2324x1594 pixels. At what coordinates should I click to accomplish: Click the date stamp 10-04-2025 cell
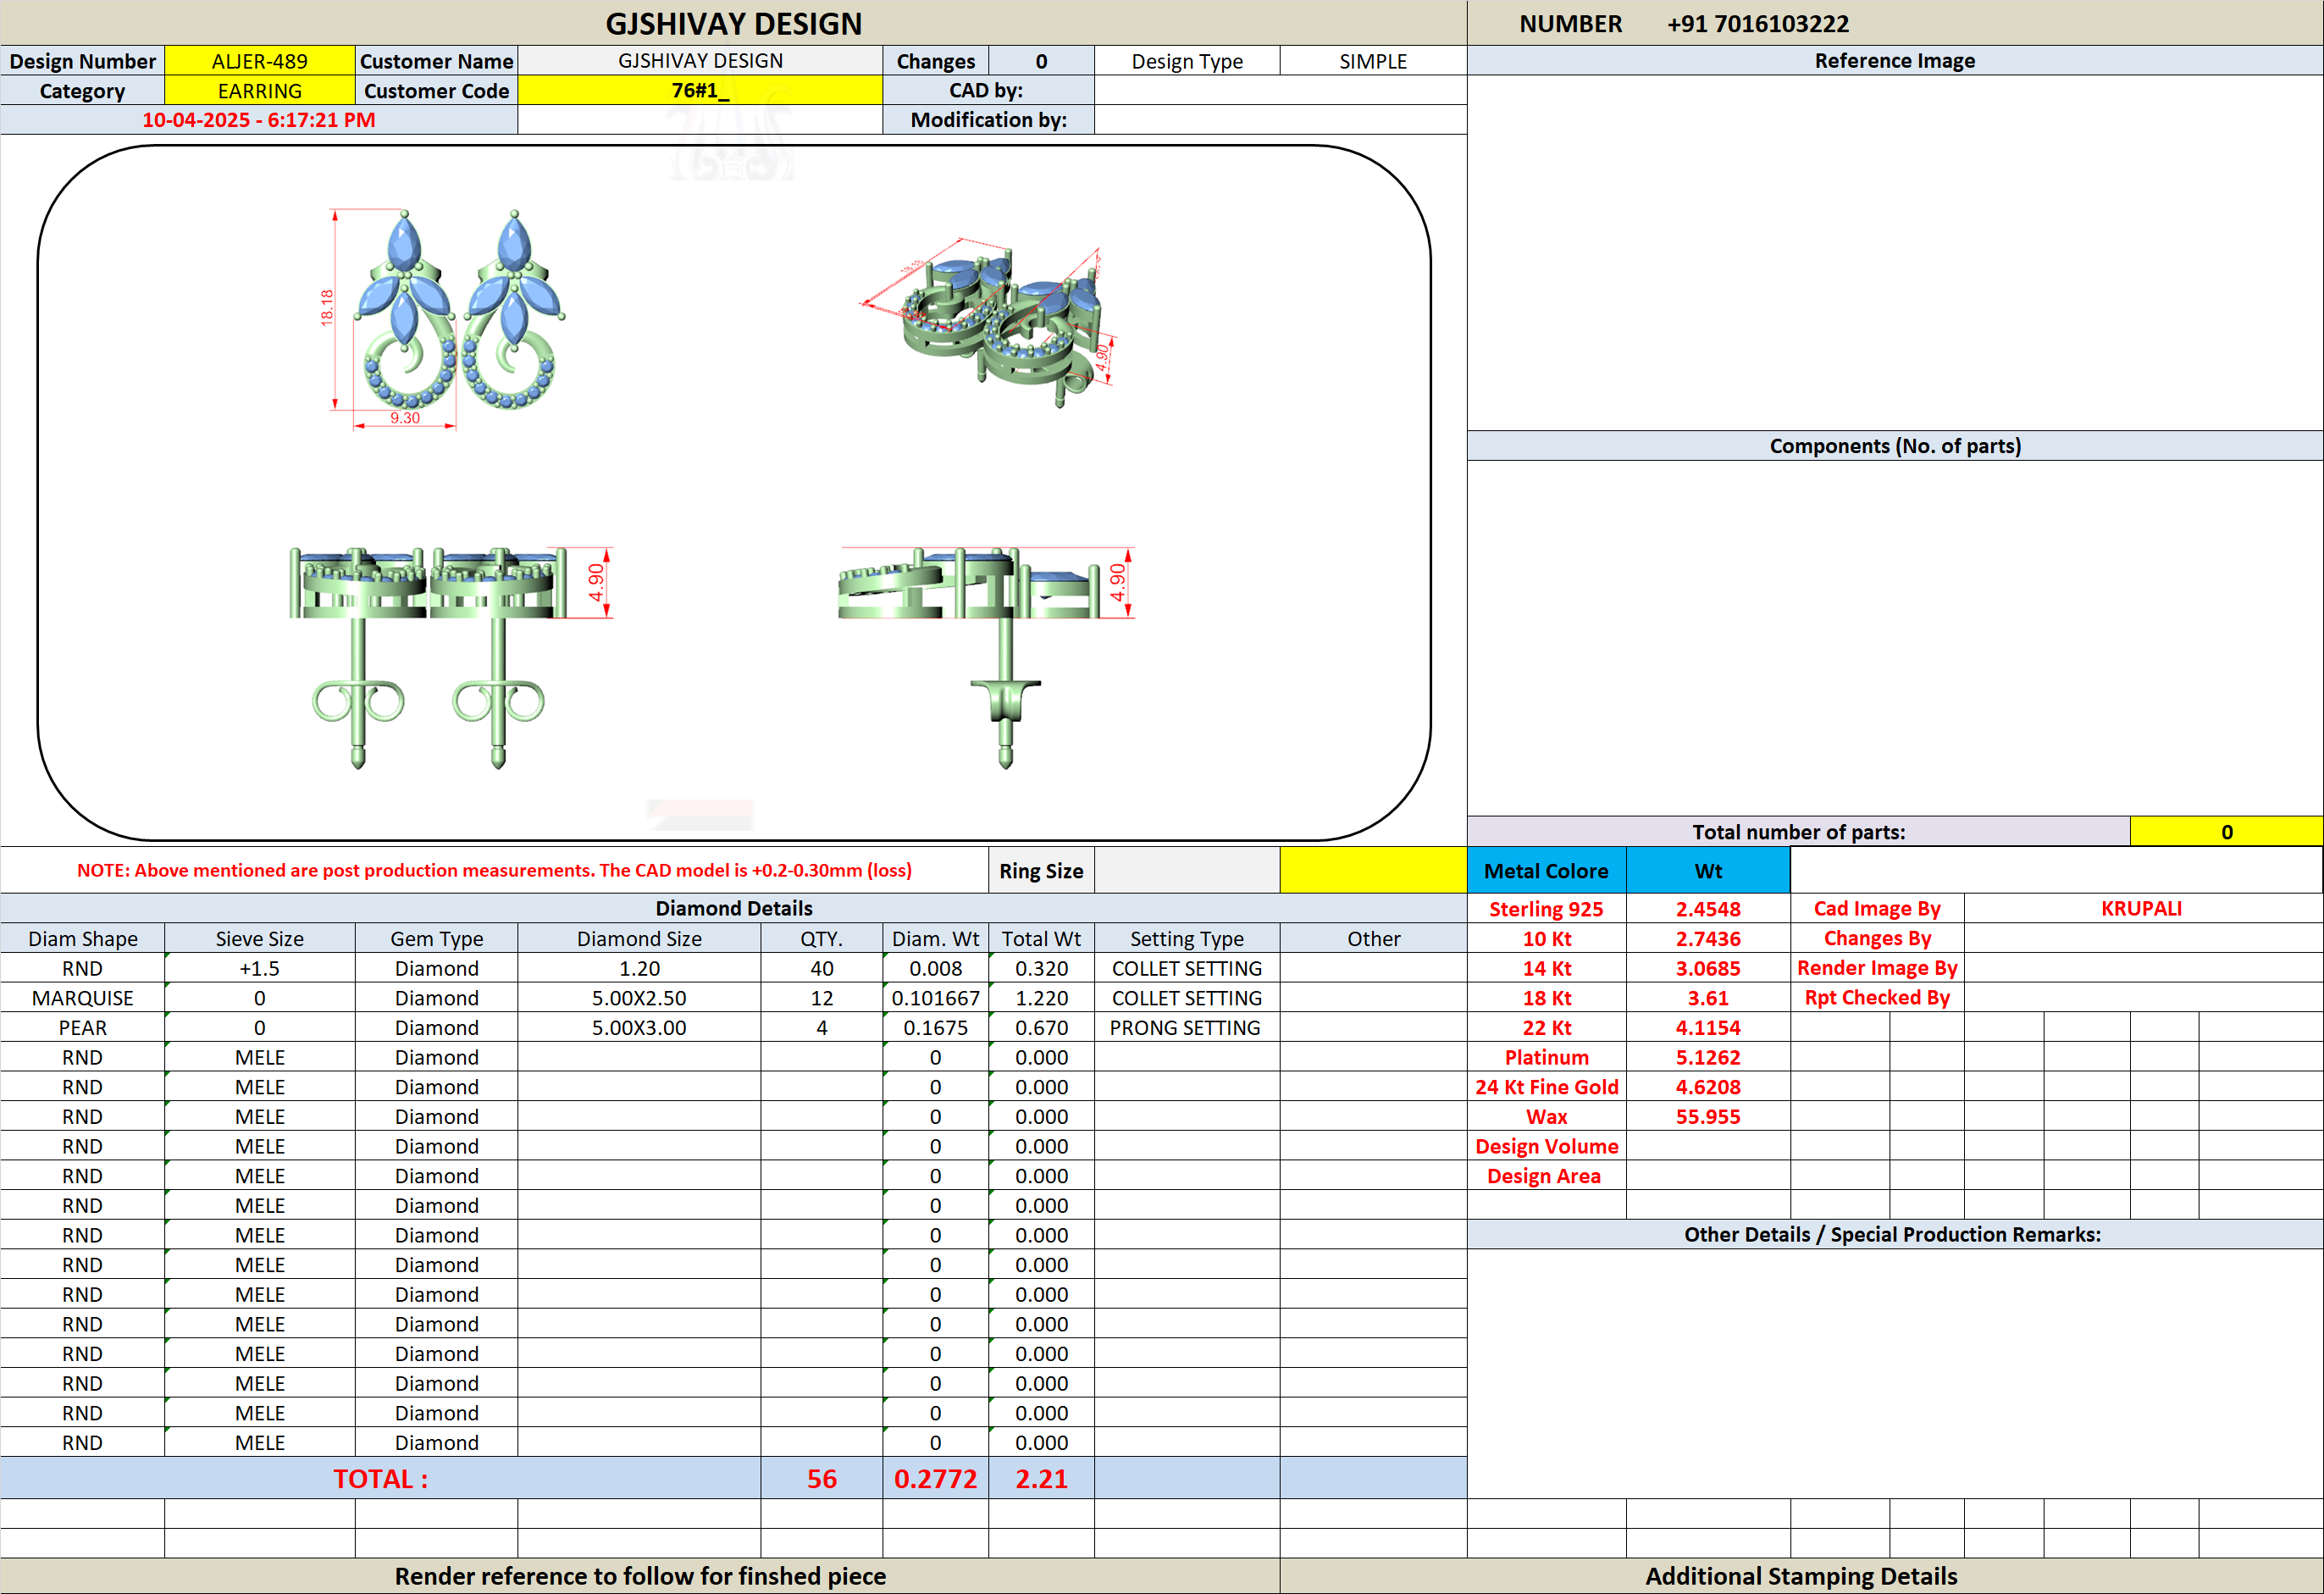point(259,120)
